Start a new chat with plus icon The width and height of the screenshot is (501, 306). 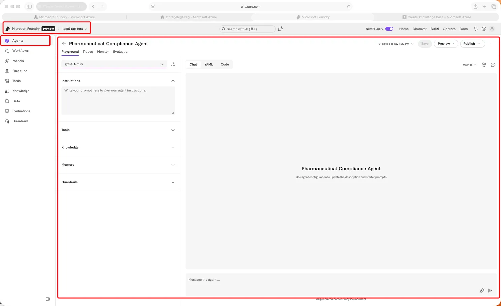click(493, 65)
